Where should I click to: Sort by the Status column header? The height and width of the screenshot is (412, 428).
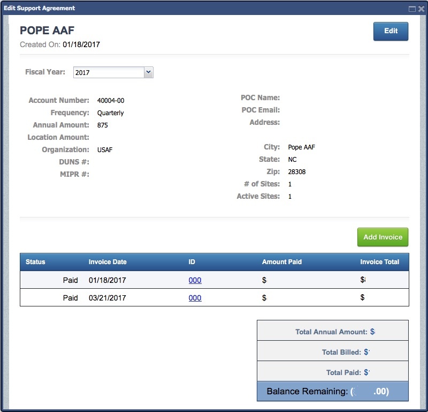(35, 262)
